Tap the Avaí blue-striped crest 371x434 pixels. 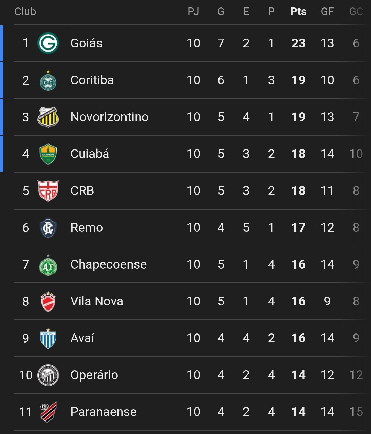pos(48,338)
